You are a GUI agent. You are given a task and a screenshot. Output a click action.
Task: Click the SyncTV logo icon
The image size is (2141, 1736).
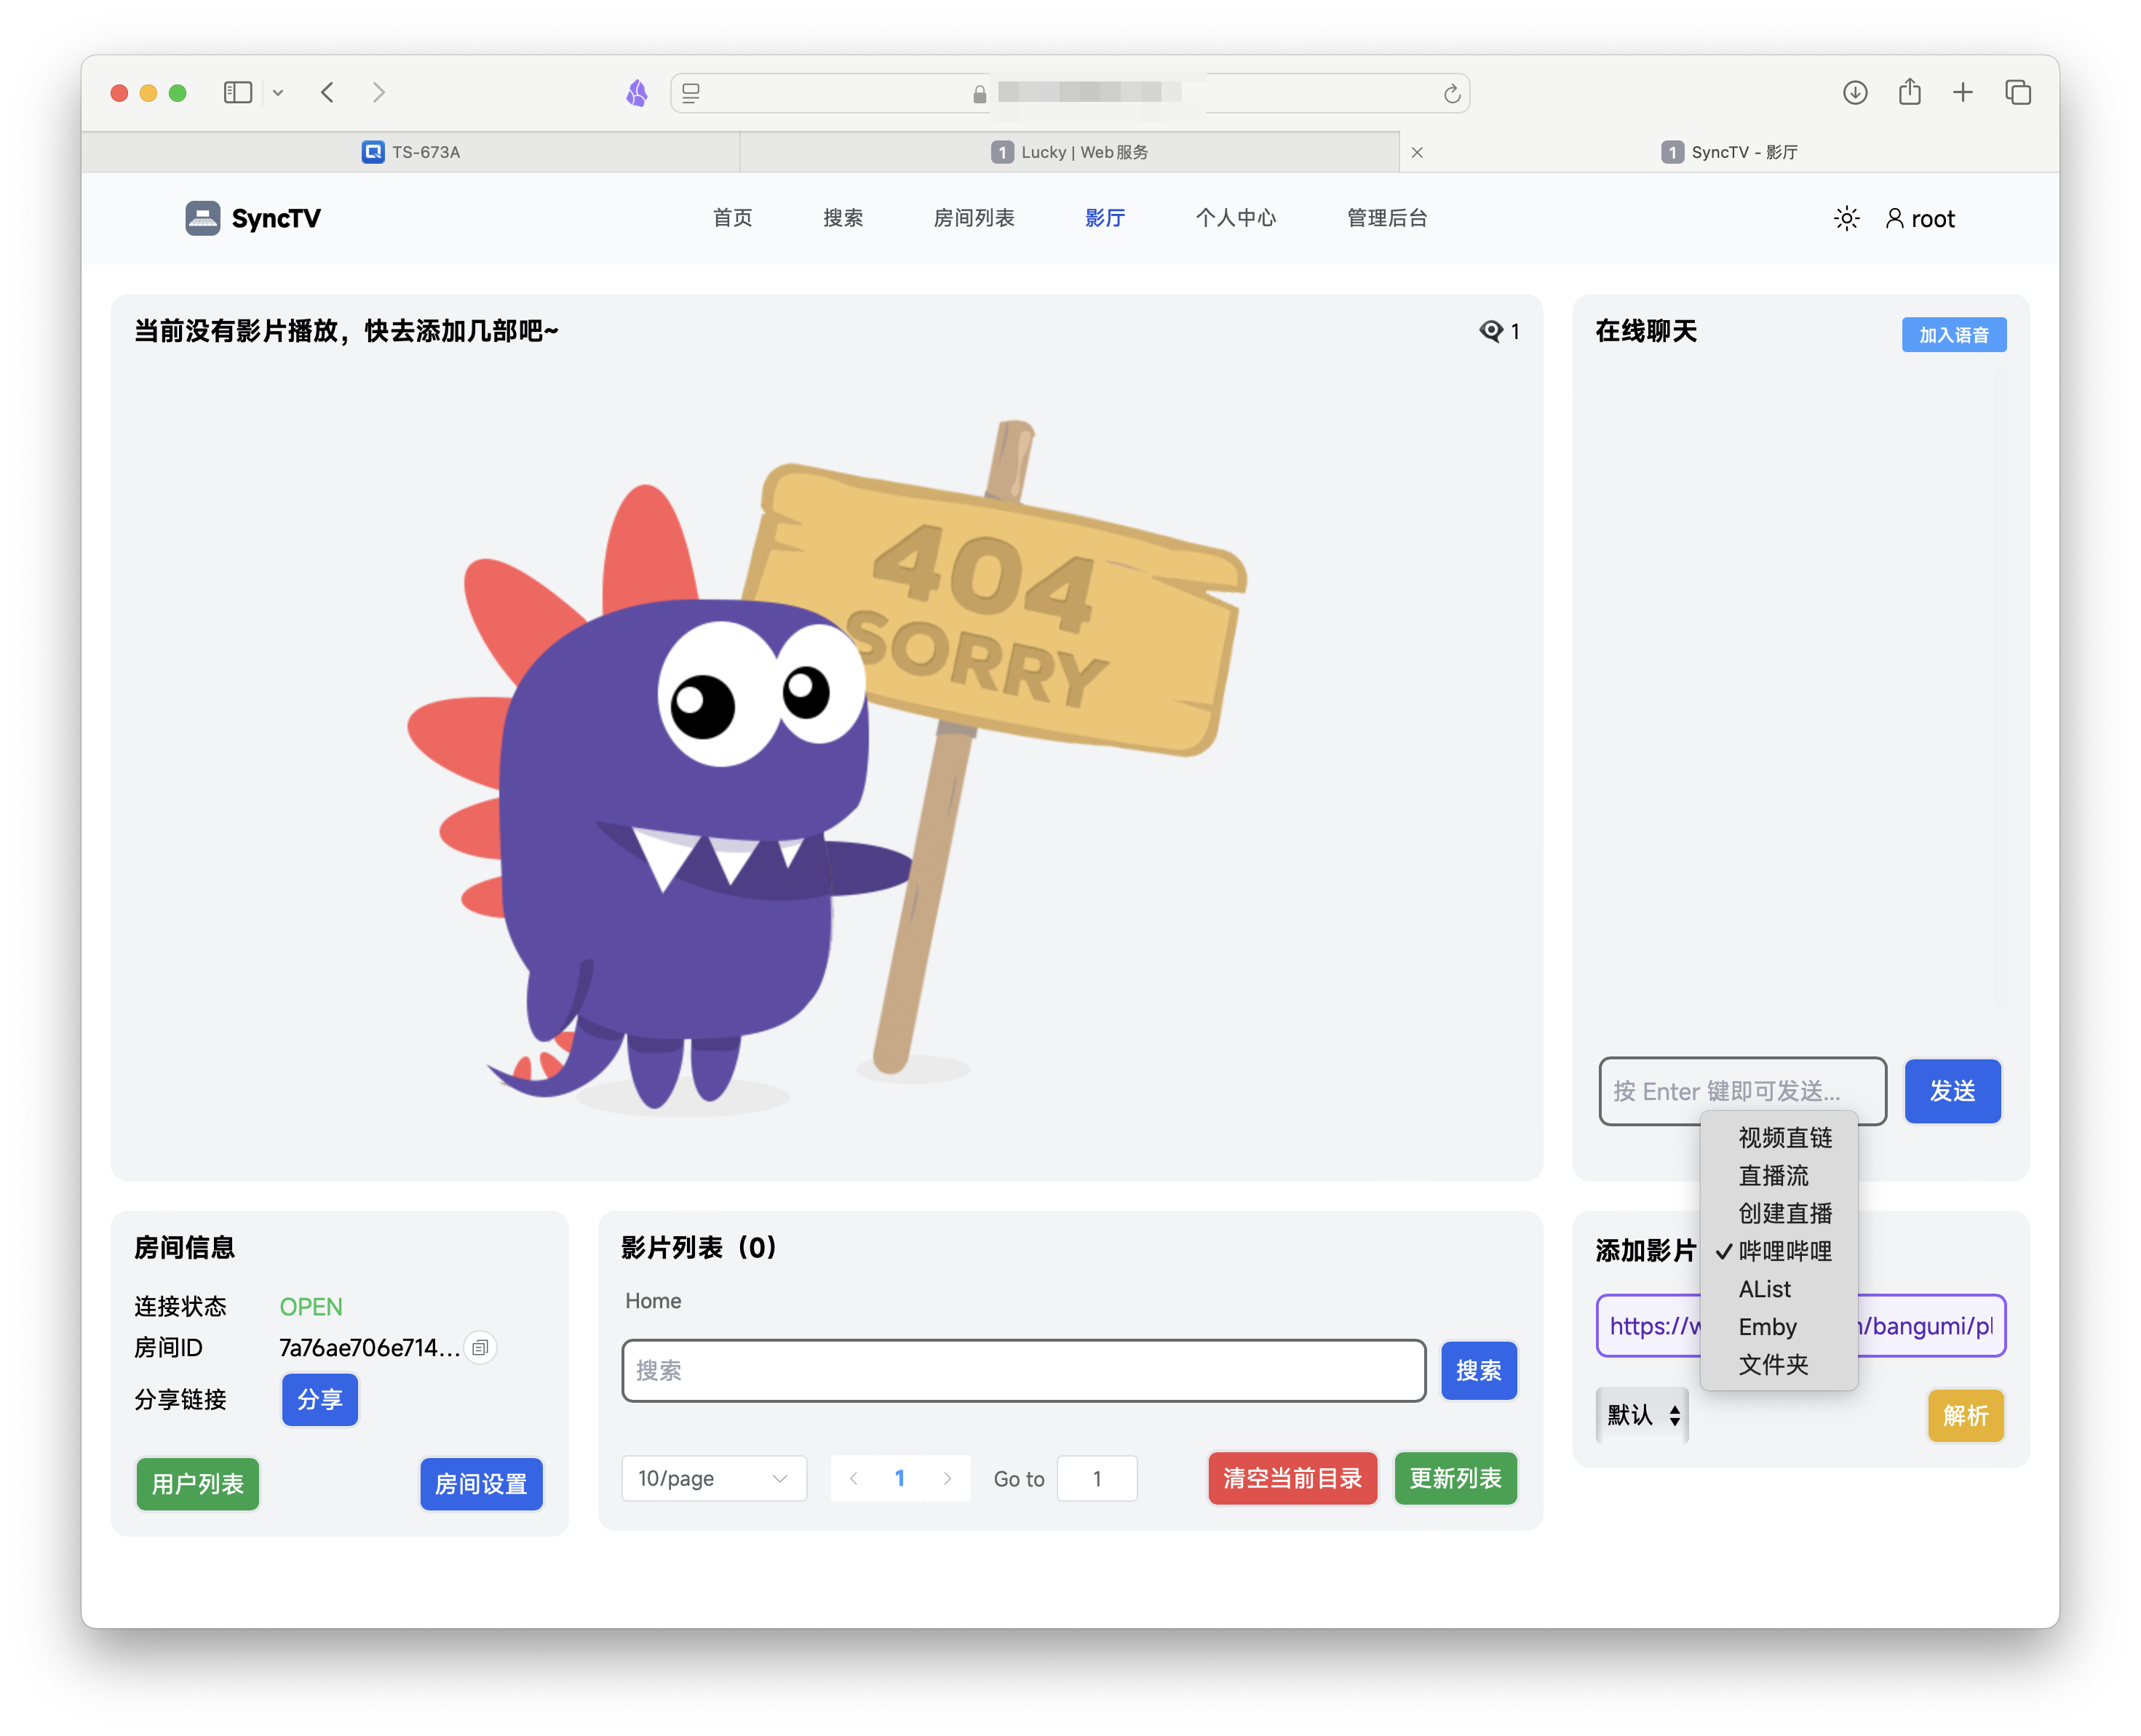tap(202, 218)
